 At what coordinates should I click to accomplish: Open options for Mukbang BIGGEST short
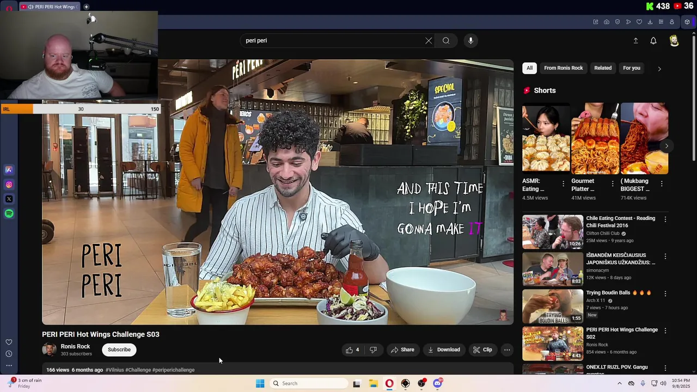[662, 184]
